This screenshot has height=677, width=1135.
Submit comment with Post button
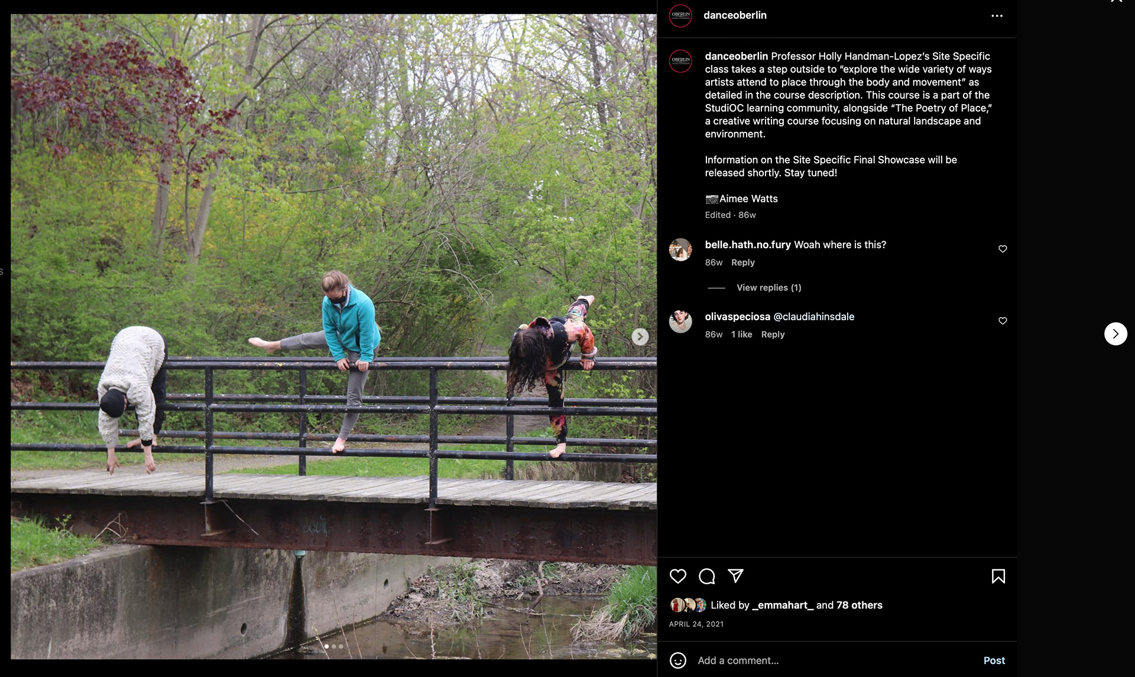[x=994, y=660]
